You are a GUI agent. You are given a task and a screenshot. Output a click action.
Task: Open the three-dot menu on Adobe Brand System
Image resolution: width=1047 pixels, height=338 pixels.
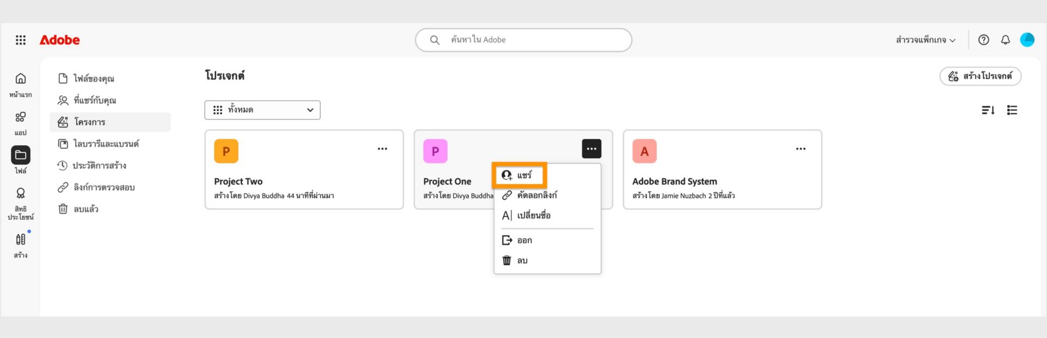[x=801, y=148]
